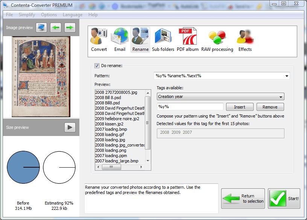Click the manuscript image preview thumbnail
Viewport: 307px width, 220px height.
pos(41,77)
